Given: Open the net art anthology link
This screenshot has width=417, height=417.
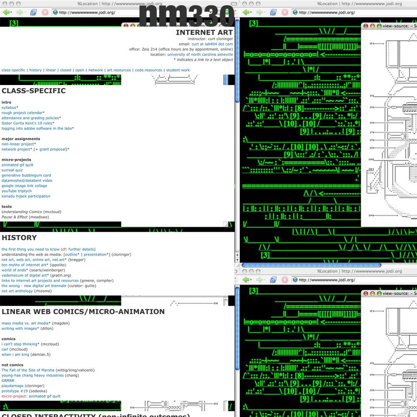Looking at the screenshot, I should pyautogui.click(x=17, y=291).
